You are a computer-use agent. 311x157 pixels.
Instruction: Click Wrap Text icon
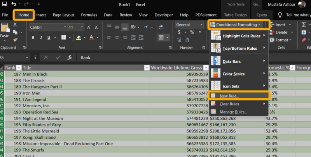coord(161,27)
